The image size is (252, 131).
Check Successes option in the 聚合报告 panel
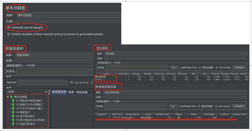[217, 68]
